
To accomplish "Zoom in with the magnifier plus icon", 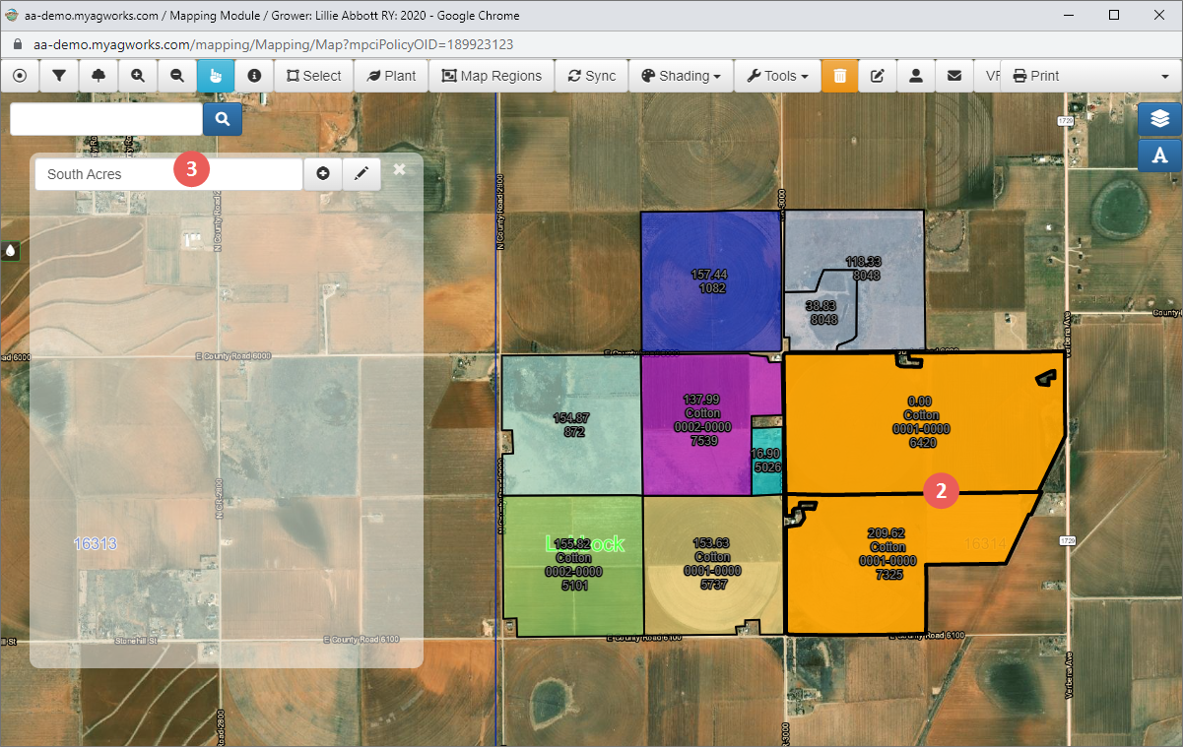I will 138,76.
